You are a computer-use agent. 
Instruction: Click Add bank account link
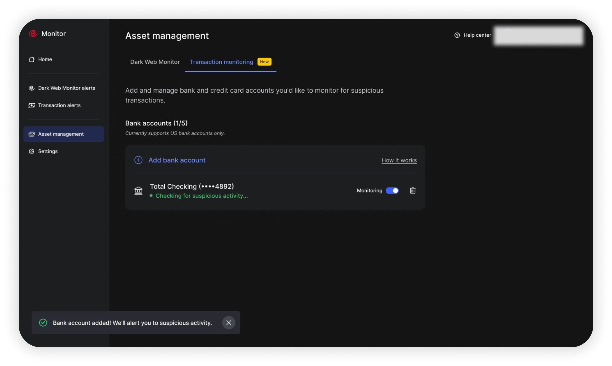[x=177, y=160]
